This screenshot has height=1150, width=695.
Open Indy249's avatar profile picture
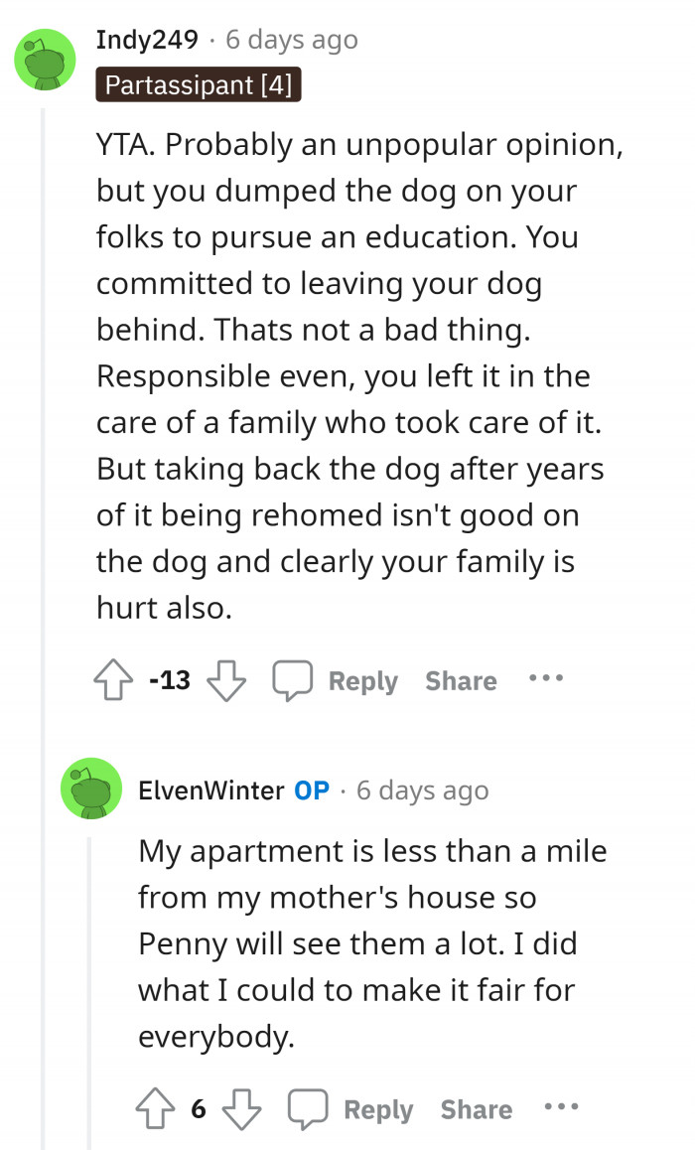click(x=45, y=60)
